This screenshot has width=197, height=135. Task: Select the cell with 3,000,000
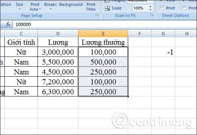(58, 52)
